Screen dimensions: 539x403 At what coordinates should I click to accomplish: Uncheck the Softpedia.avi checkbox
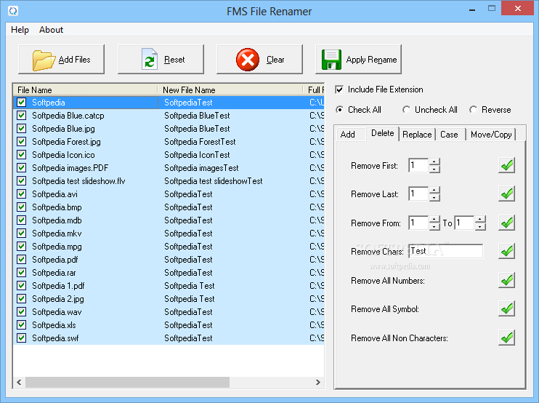tap(22, 193)
